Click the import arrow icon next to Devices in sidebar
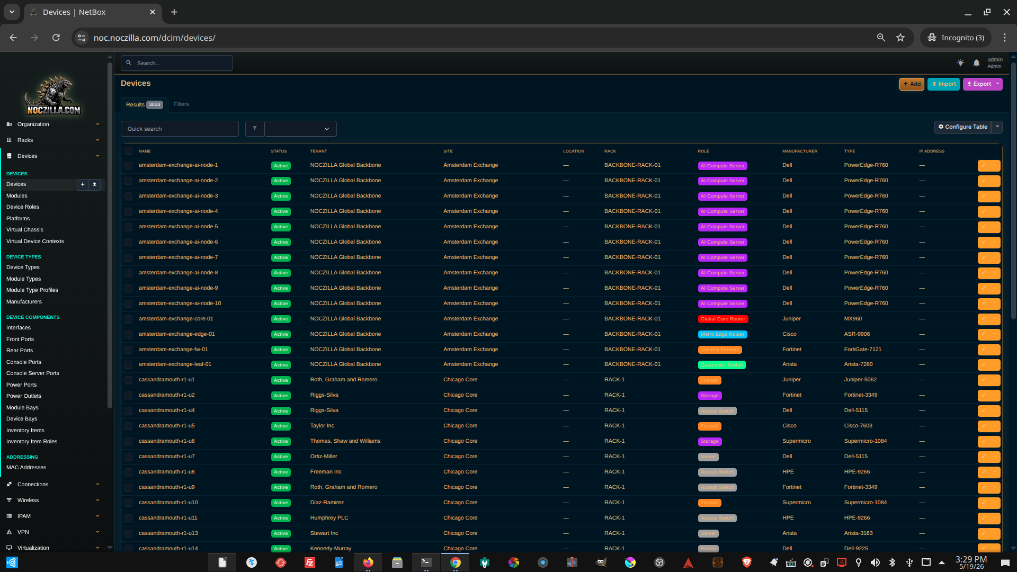1017x572 pixels. point(94,184)
